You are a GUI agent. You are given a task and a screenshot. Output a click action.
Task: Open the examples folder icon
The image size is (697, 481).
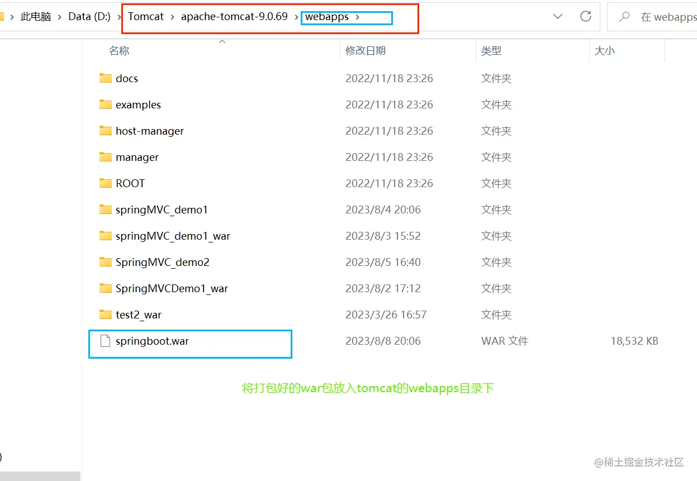click(106, 104)
